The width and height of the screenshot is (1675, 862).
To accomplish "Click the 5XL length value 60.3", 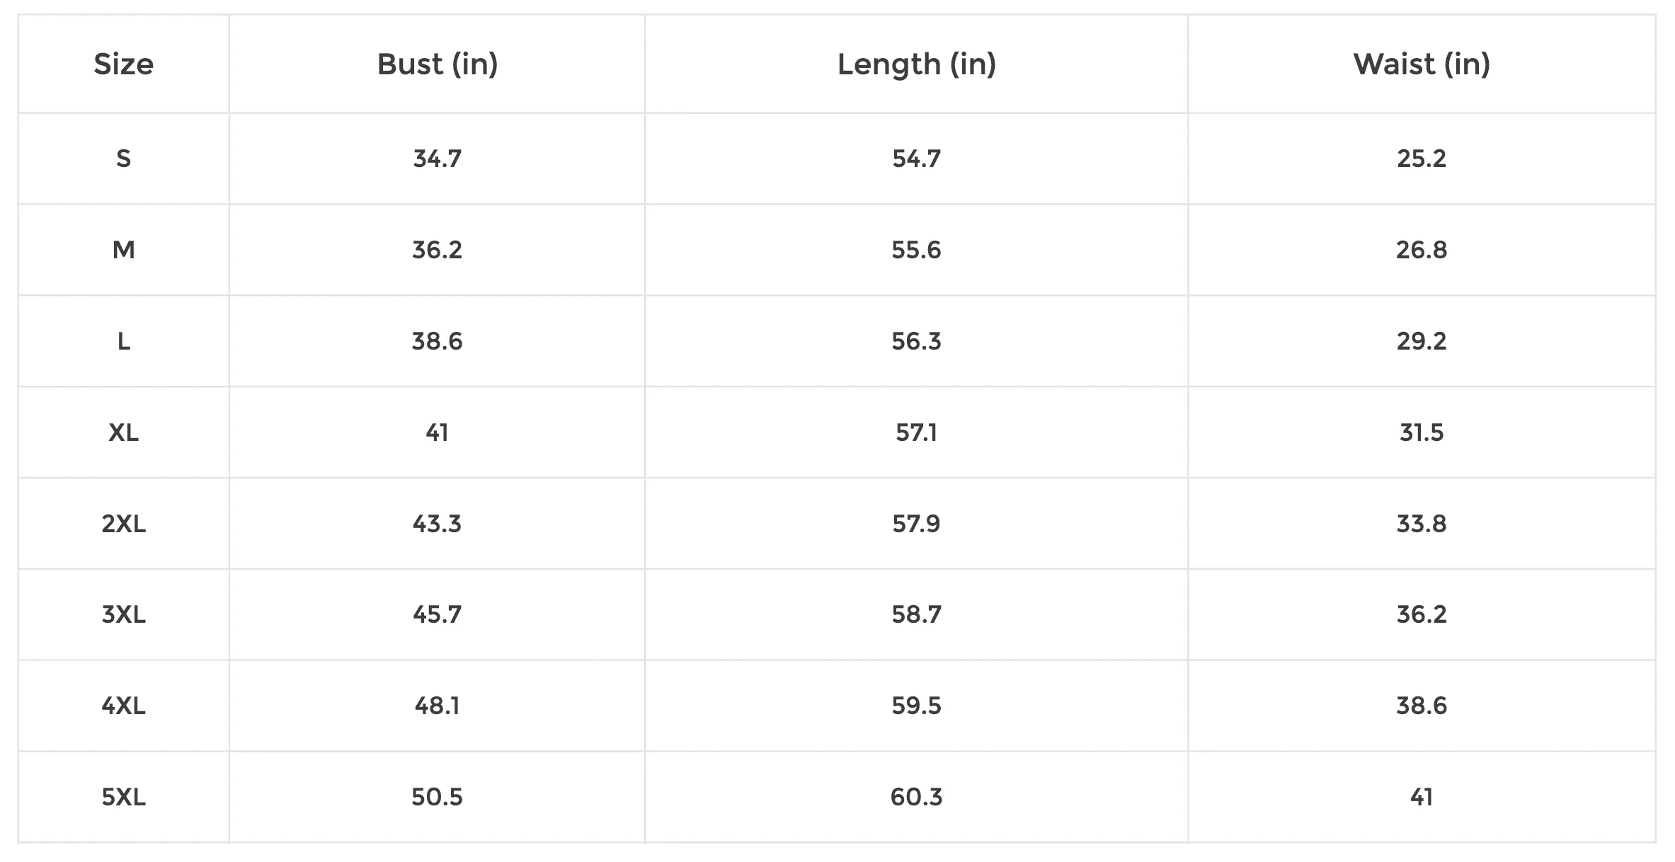I will pyautogui.click(x=916, y=797).
